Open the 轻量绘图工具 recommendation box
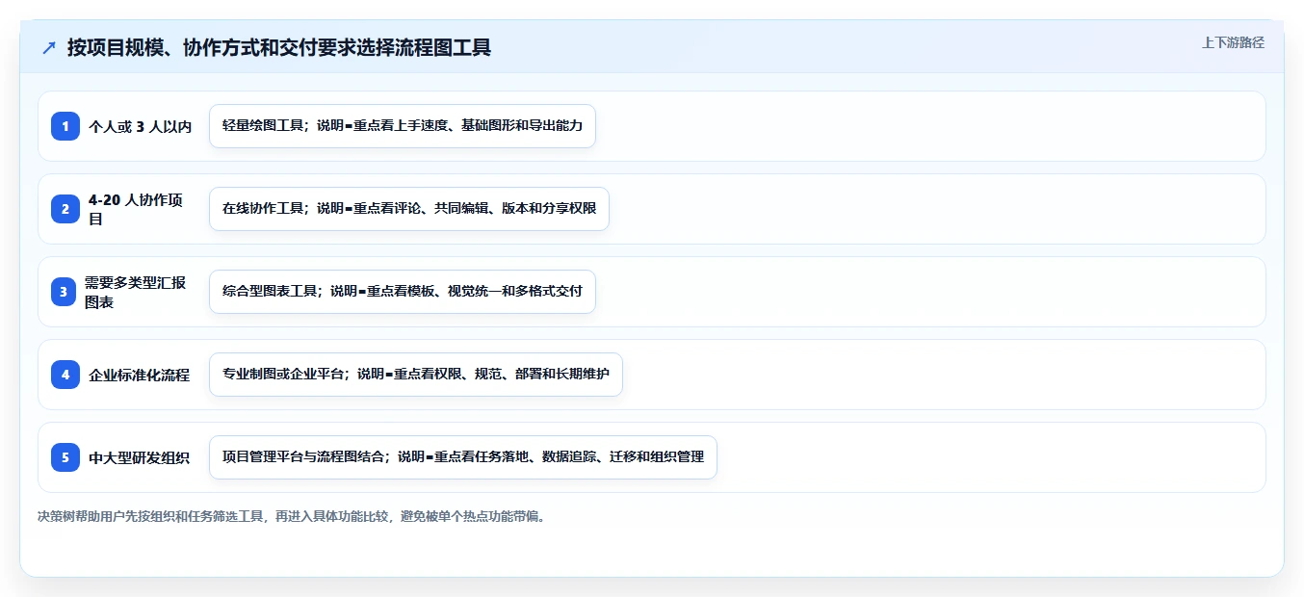1304x597 pixels. [403, 126]
